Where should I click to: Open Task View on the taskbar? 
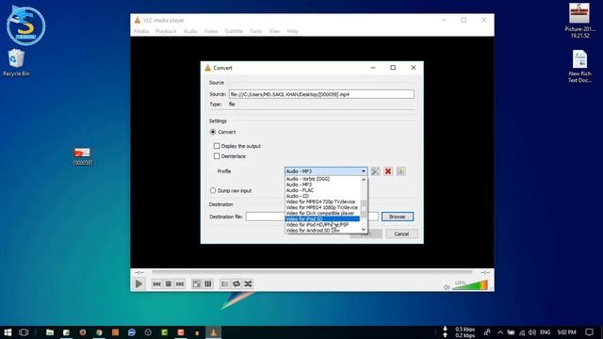click(x=24, y=332)
